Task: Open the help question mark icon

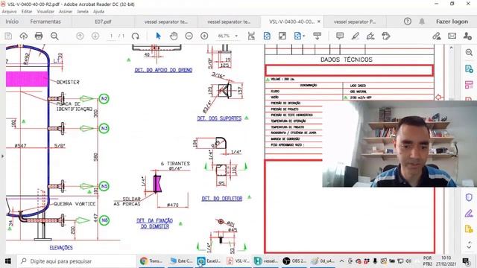Action: coord(408,22)
